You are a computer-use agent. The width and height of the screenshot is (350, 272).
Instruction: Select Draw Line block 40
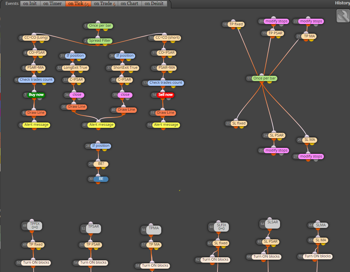tap(126, 110)
